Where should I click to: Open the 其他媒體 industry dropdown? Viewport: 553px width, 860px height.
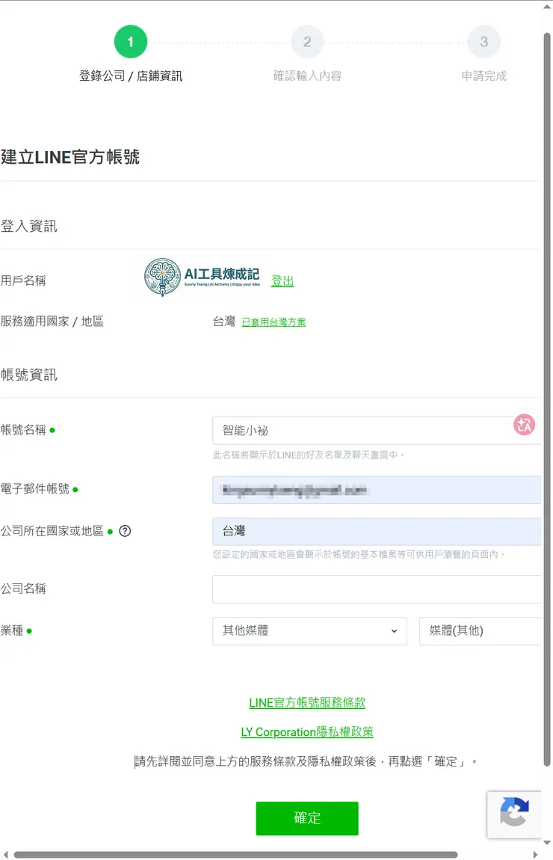(309, 630)
